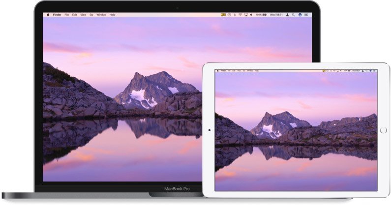Screen dimensions: 391x205
Task: Open the Wi-Fi menu on the MacBook
Action: pyautogui.click(x=241, y=15)
